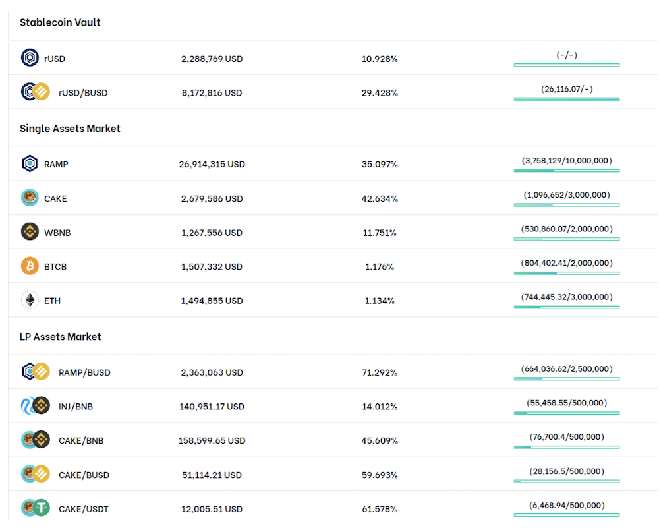Click the INJ/BNB pair icon
Screen dimensions: 659x528
click(36, 405)
